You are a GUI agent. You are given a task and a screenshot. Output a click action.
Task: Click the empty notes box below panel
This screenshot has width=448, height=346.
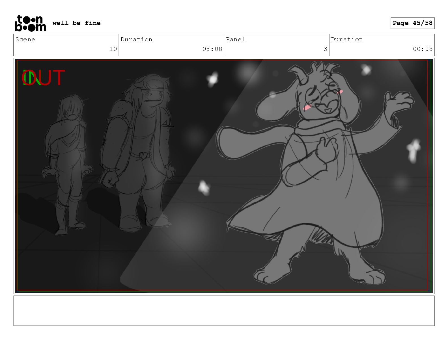point(224,311)
